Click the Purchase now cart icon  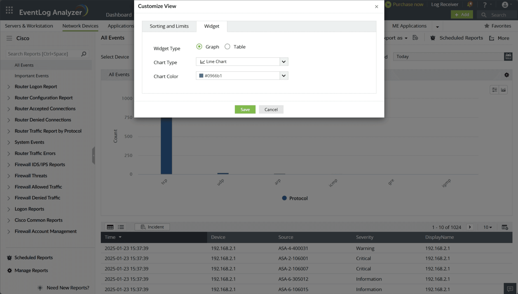(388, 4)
